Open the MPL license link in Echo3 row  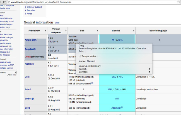pos(110,90)
